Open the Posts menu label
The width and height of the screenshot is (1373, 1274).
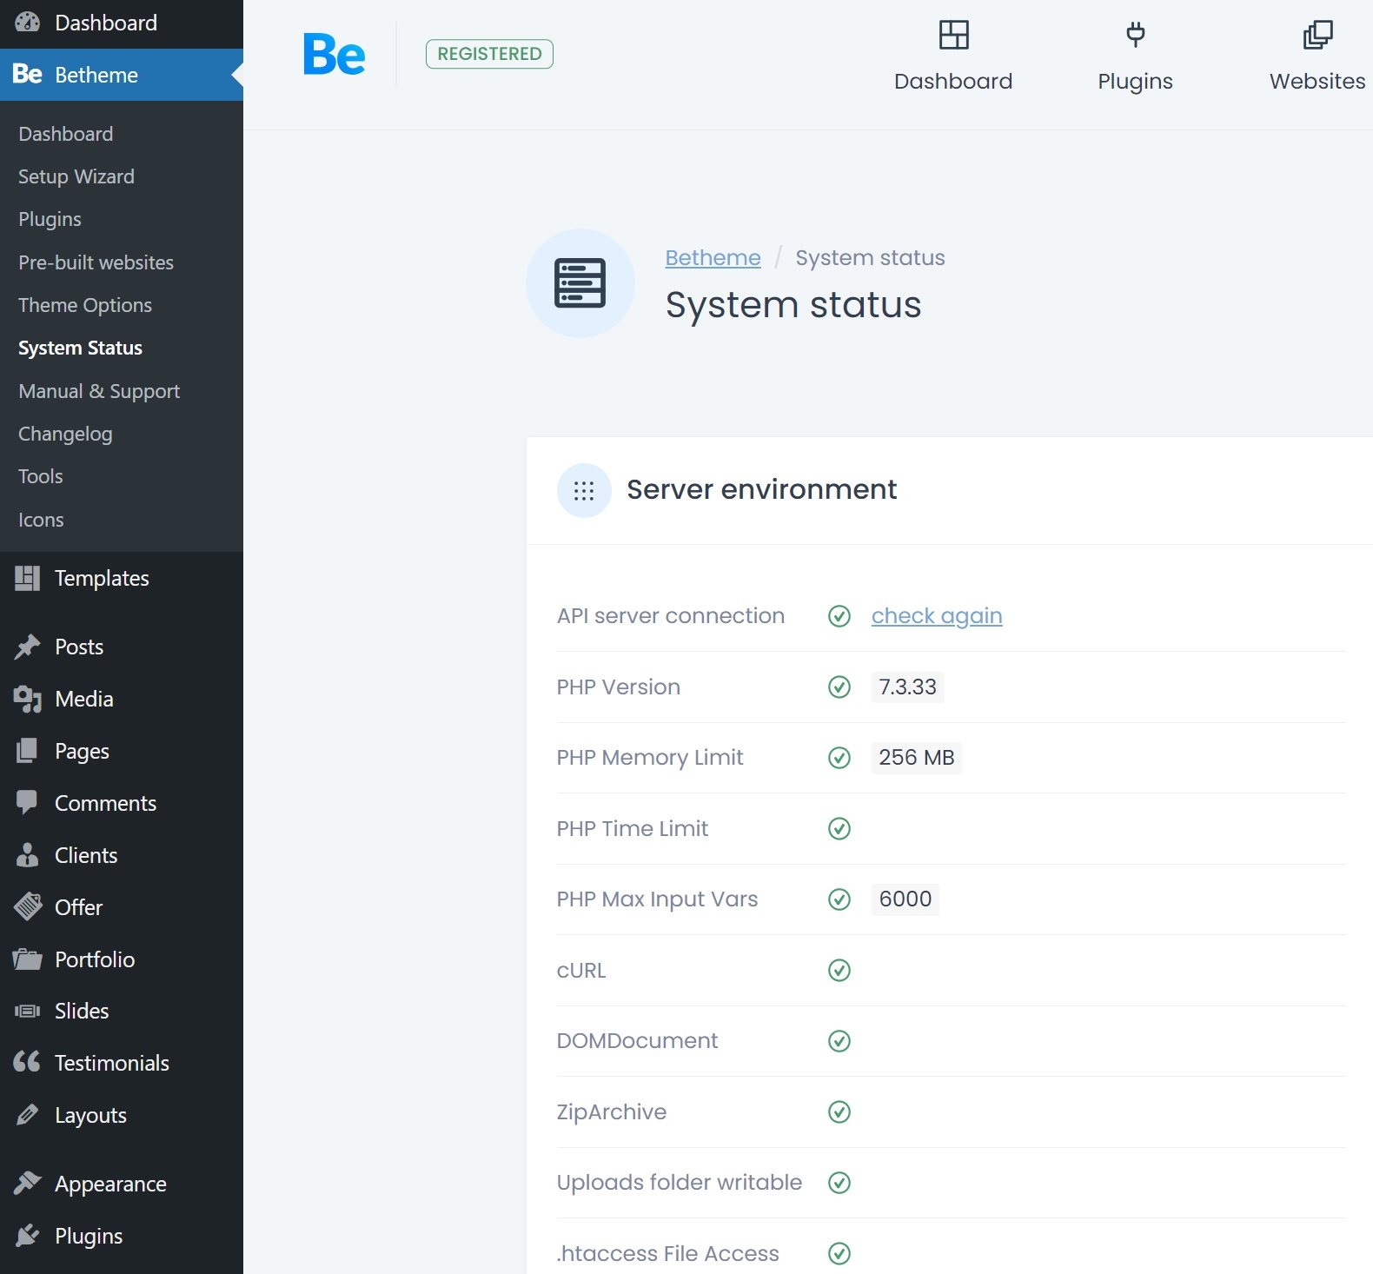[x=79, y=647]
